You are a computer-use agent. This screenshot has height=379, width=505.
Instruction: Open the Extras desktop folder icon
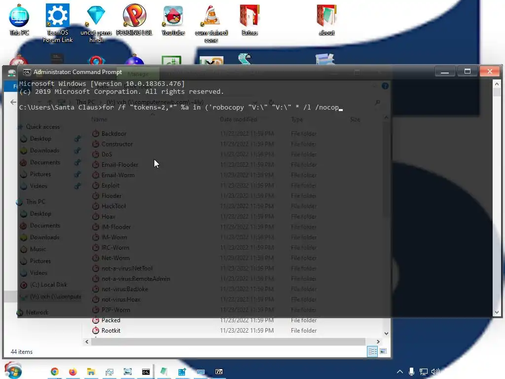coord(250,20)
